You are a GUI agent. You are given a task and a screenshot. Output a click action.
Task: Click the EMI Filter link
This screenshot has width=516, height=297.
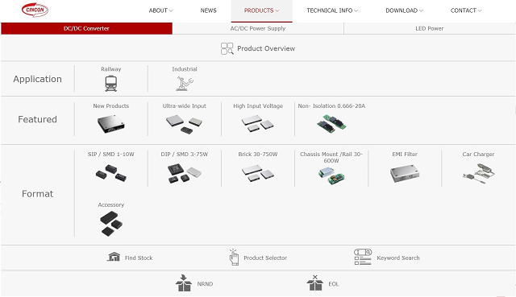[x=405, y=154]
